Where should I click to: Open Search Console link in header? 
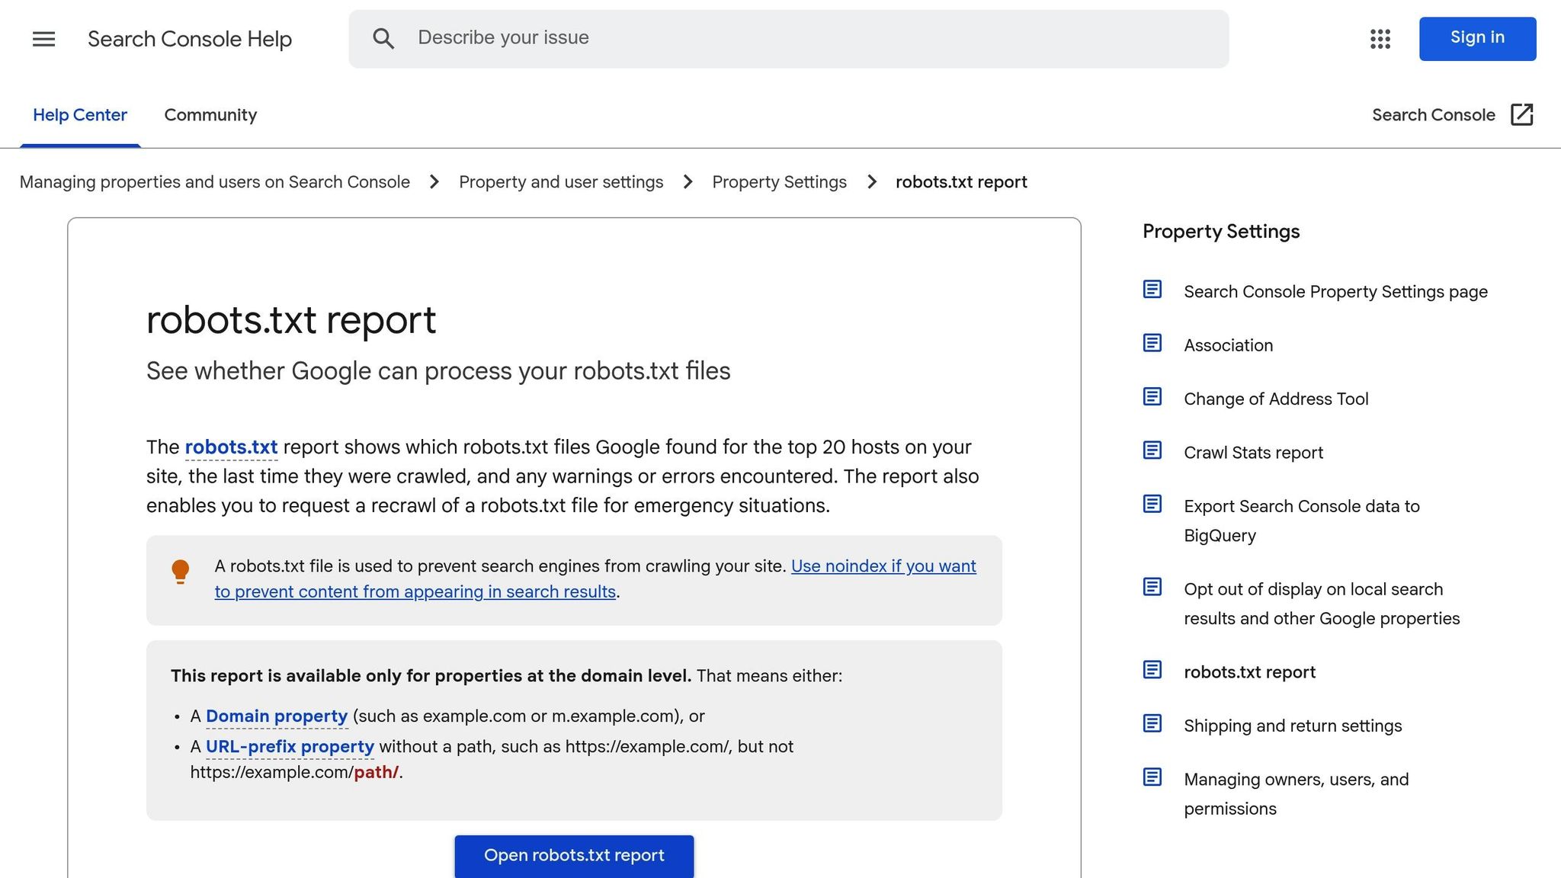[1433, 115]
